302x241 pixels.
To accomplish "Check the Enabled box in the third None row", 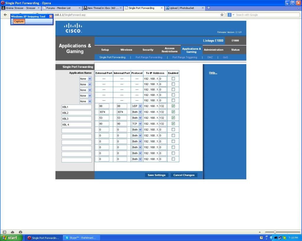I will pyautogui.click(x=173, y=89).
